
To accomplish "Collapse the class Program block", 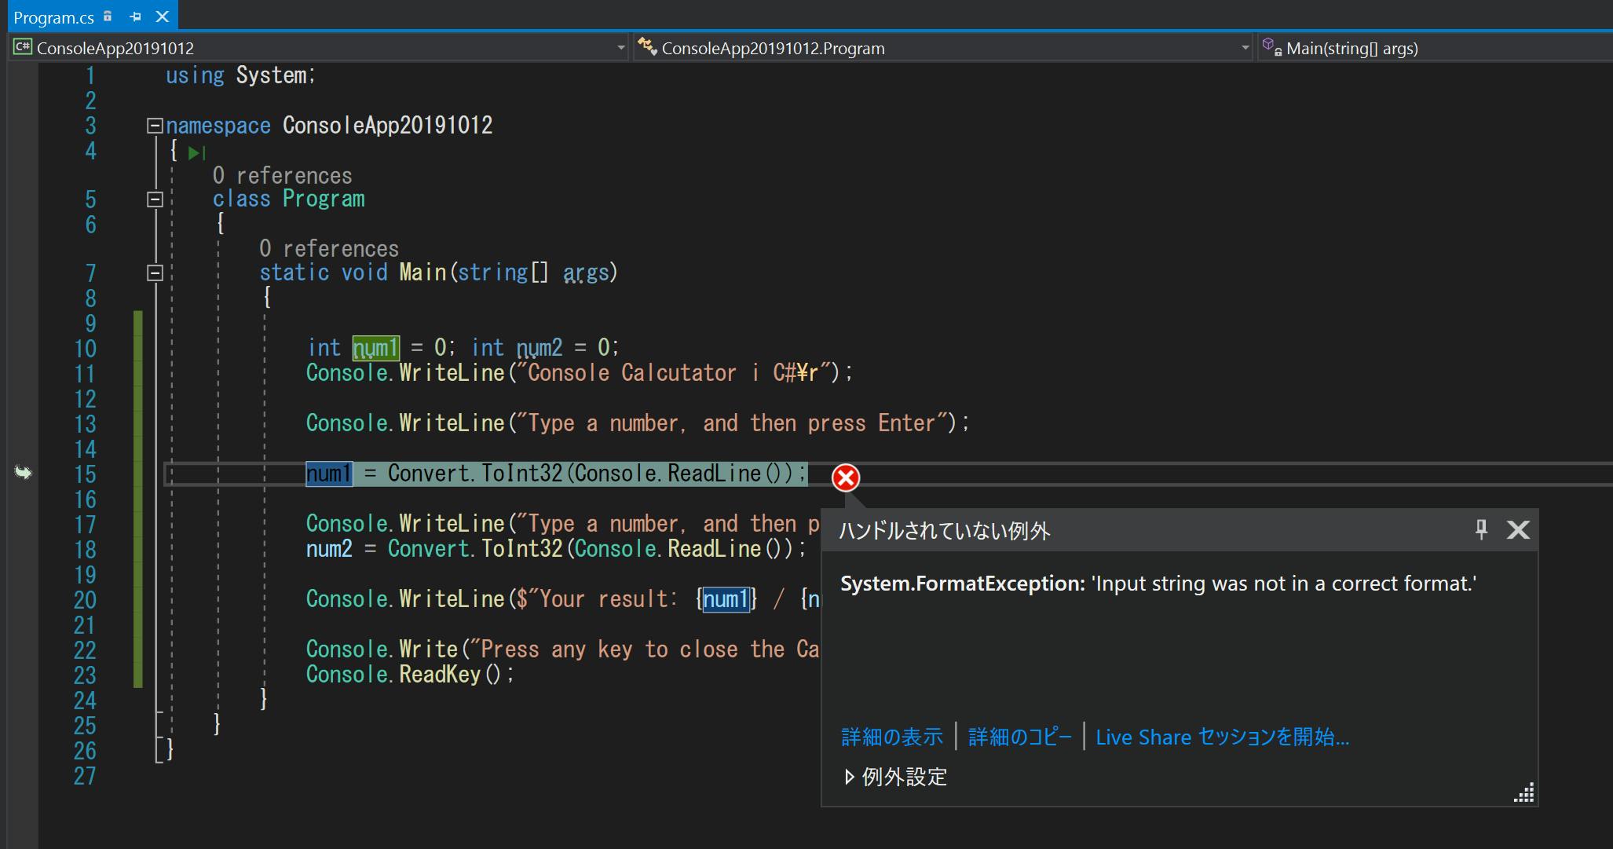I will [155, 199].
